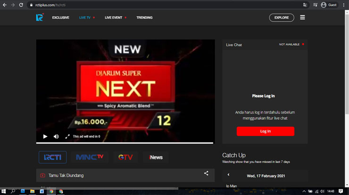Open the Windows Start menu
349x195 pixels.
coord(4,191)
